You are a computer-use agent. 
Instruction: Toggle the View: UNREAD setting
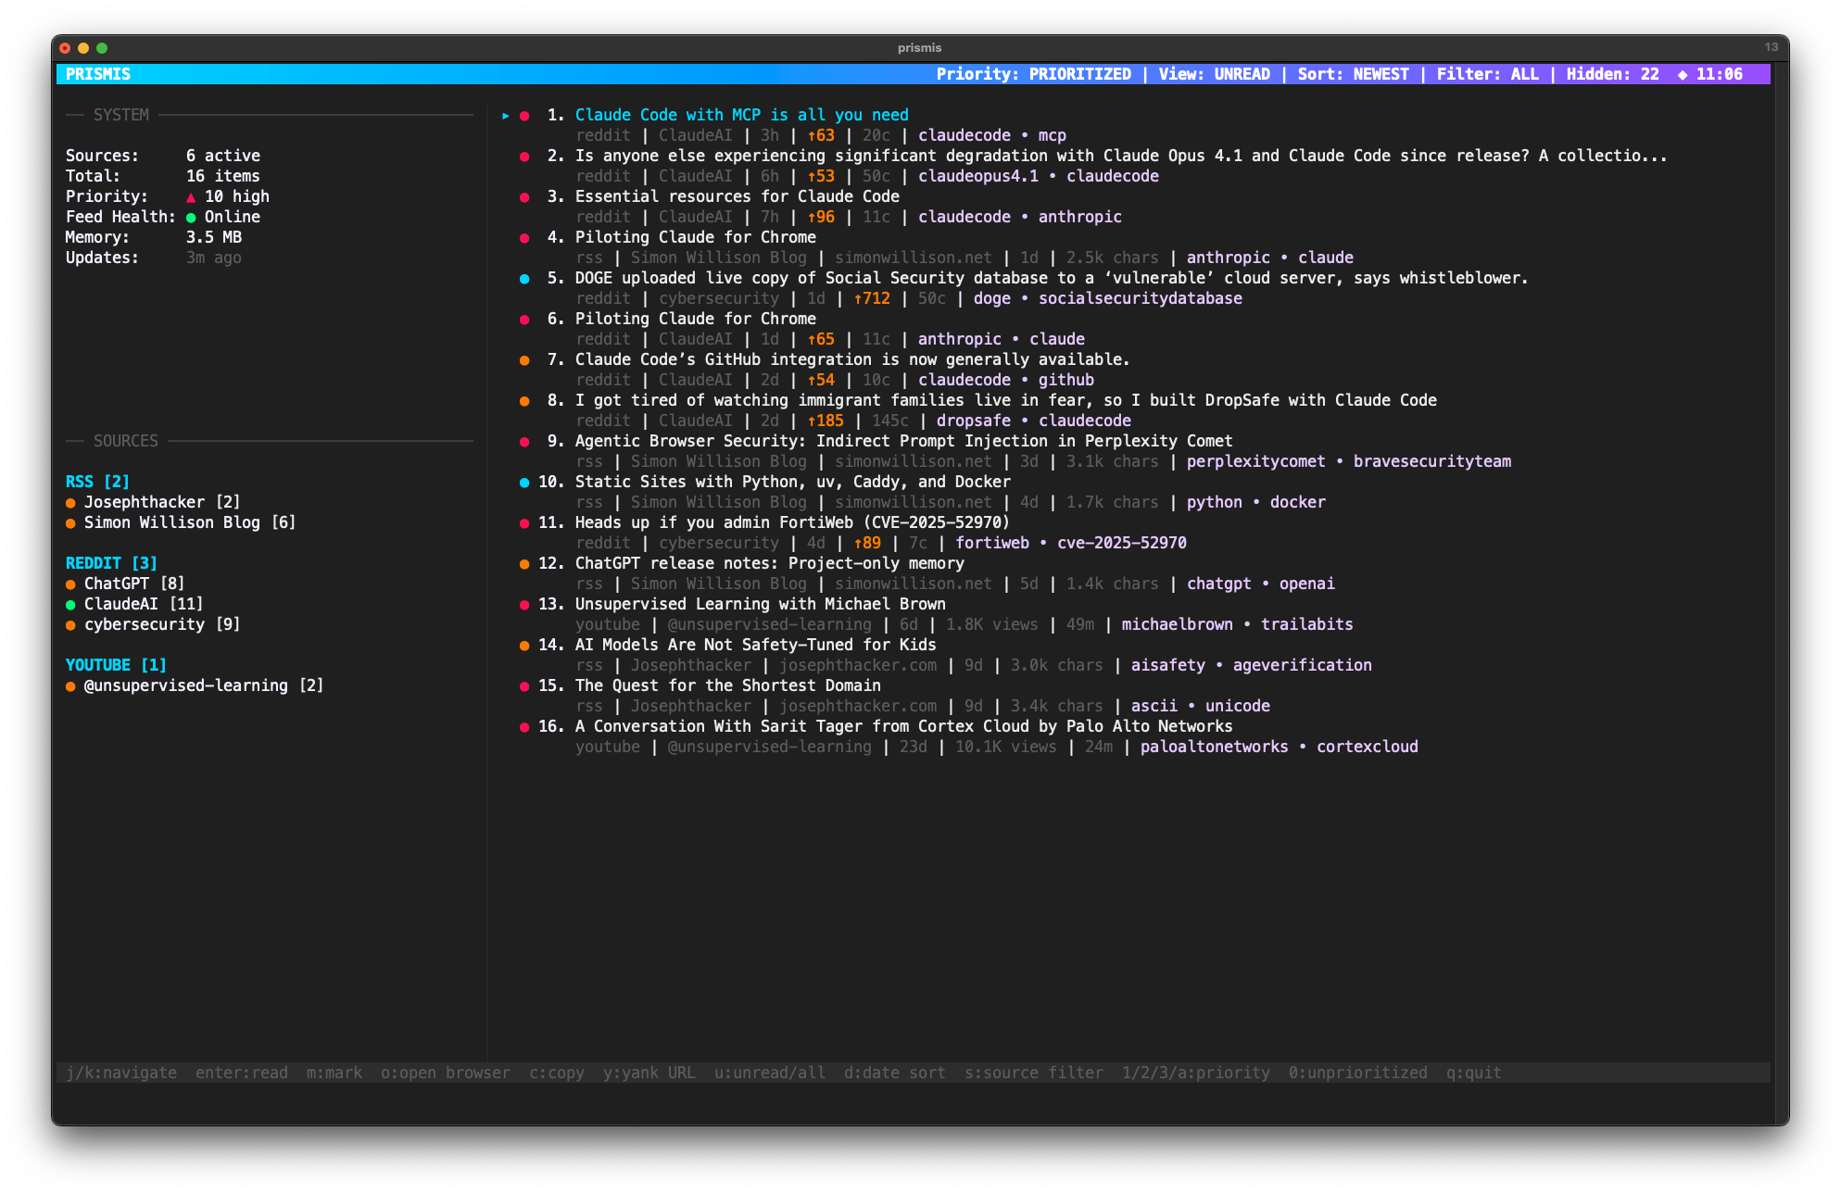click(x=1214, y=74)
